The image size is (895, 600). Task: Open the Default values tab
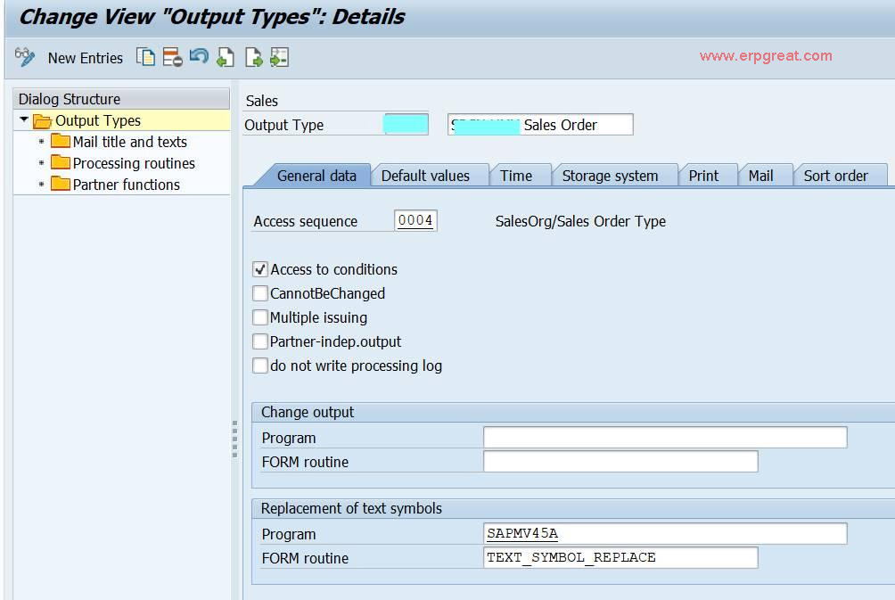pyautogui.click(x=425, y=176)
